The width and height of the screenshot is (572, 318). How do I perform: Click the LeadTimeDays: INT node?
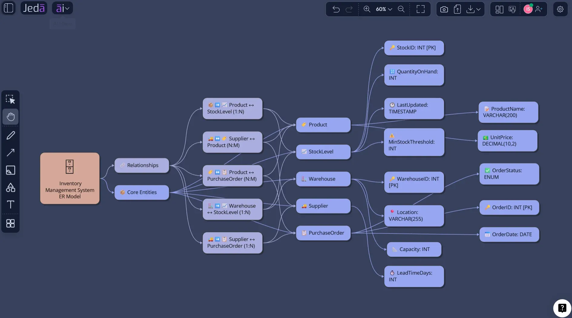tap(414, 276)
